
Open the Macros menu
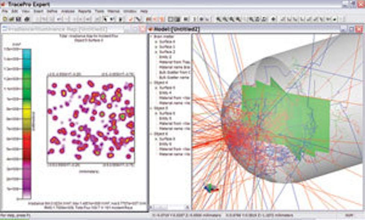point(113,11)
